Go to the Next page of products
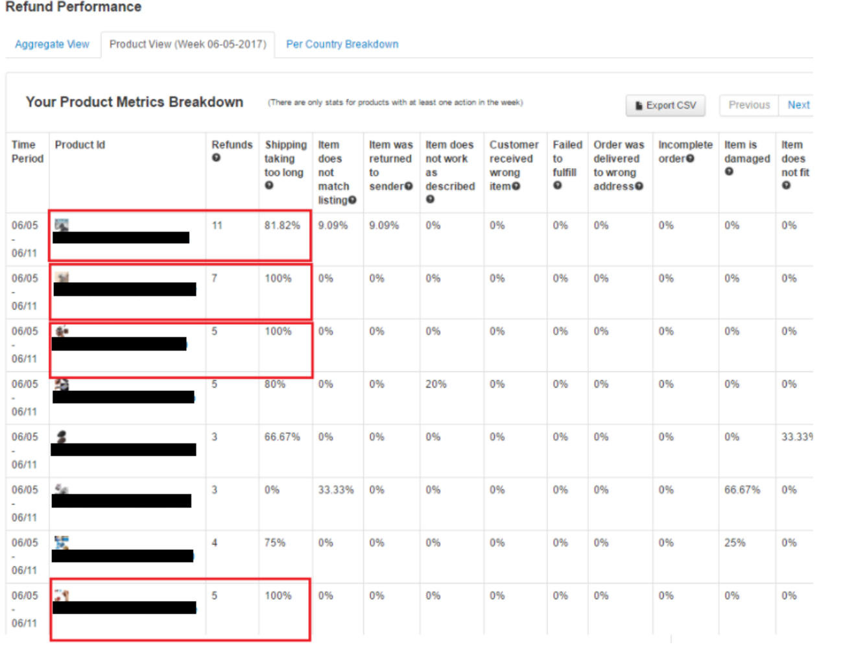Screen dimensions: 843x651 tap(798, 105)
